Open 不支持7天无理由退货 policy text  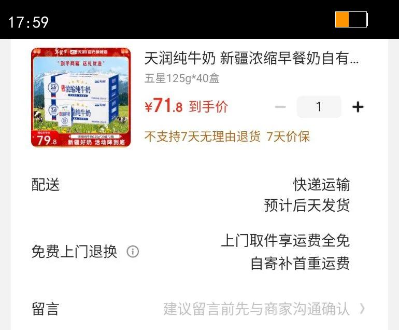[x=203, y=136]
